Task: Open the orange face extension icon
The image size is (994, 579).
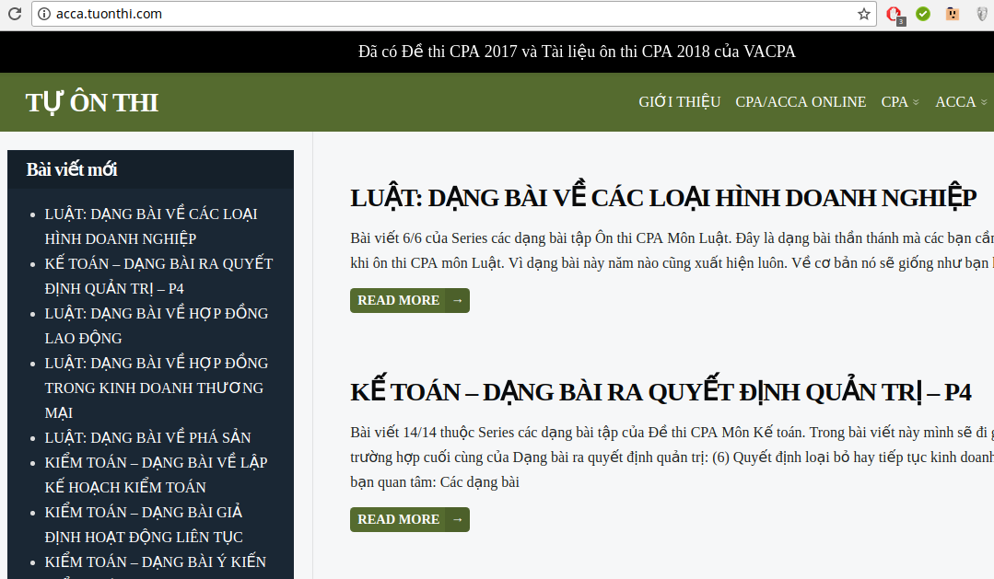Action: [x=953, y=13]
